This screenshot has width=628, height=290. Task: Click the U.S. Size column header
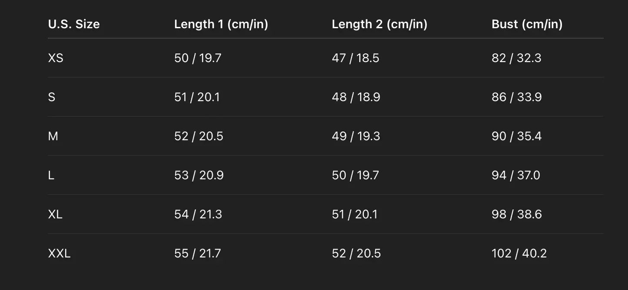(74, 24)
